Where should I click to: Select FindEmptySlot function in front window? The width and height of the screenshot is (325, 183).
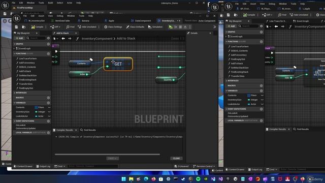(x=26, y=88)
